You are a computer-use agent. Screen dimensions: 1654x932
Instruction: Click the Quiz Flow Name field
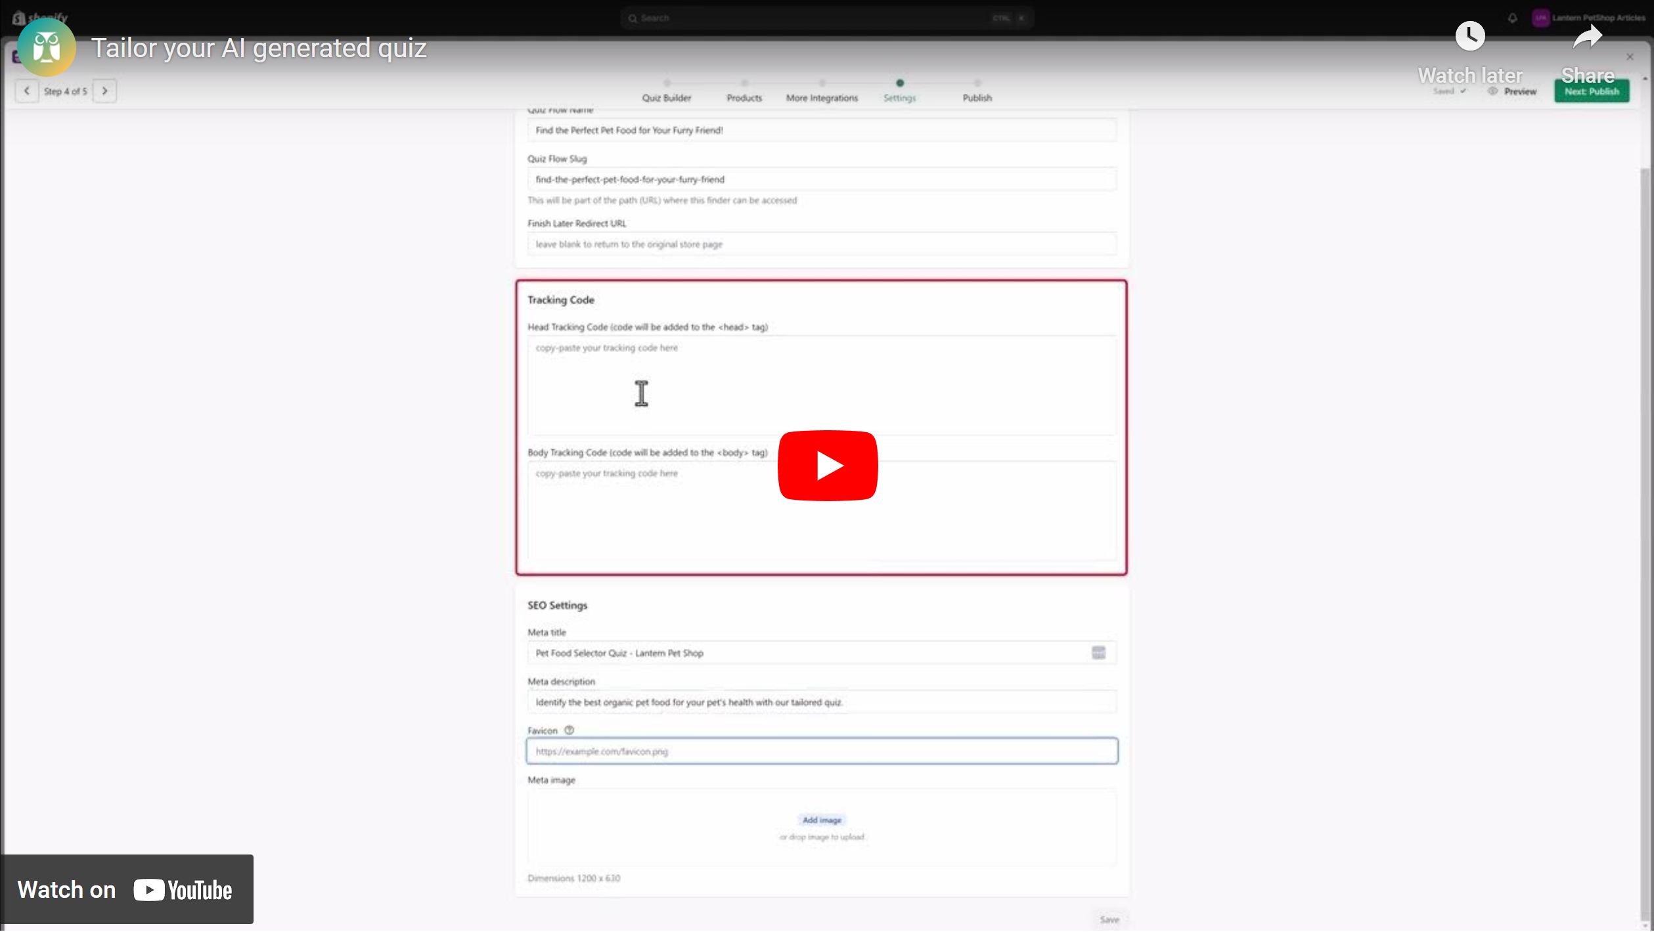(x=822, y=130)
